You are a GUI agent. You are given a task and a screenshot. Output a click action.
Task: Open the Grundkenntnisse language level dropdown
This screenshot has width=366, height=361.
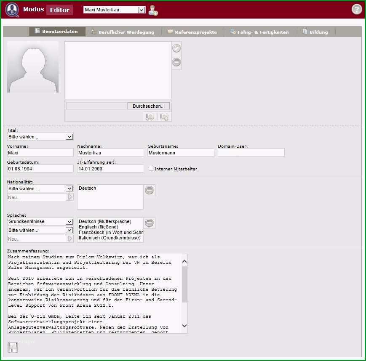point(40,222)
